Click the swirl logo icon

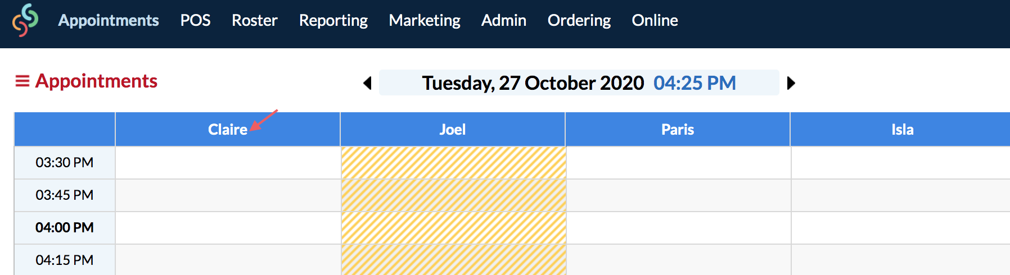pos(25,20)
